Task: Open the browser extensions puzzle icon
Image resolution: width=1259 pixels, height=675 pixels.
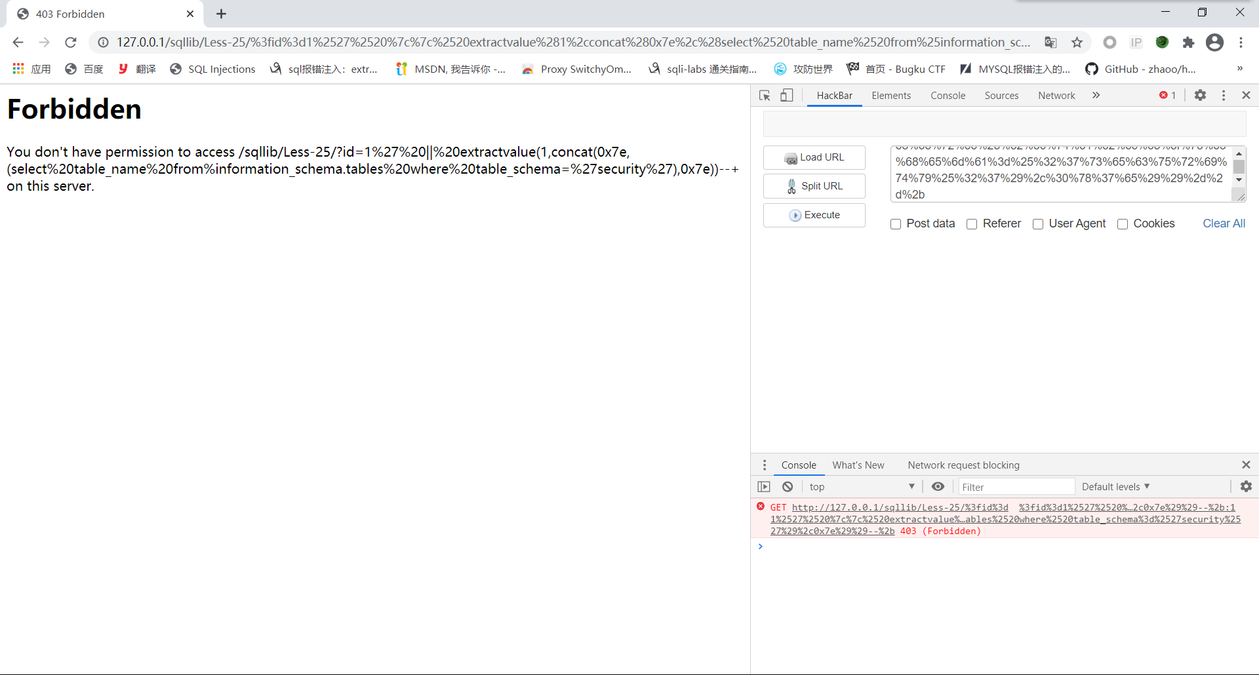Action: tap(1188, 43)
